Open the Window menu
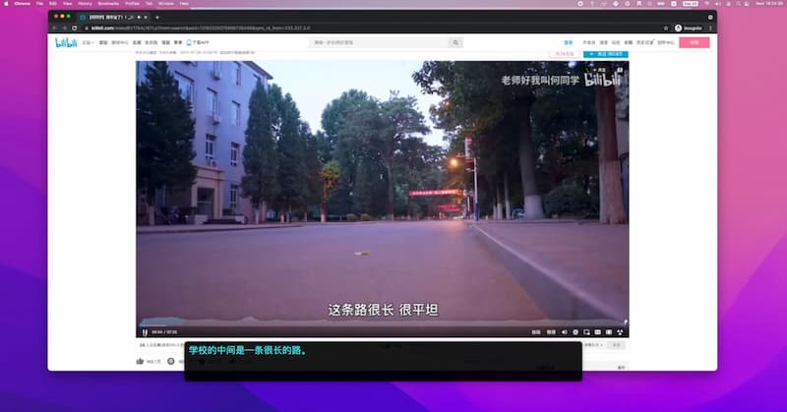The width and height of the screenshot is (787, 412). (166, 4)
